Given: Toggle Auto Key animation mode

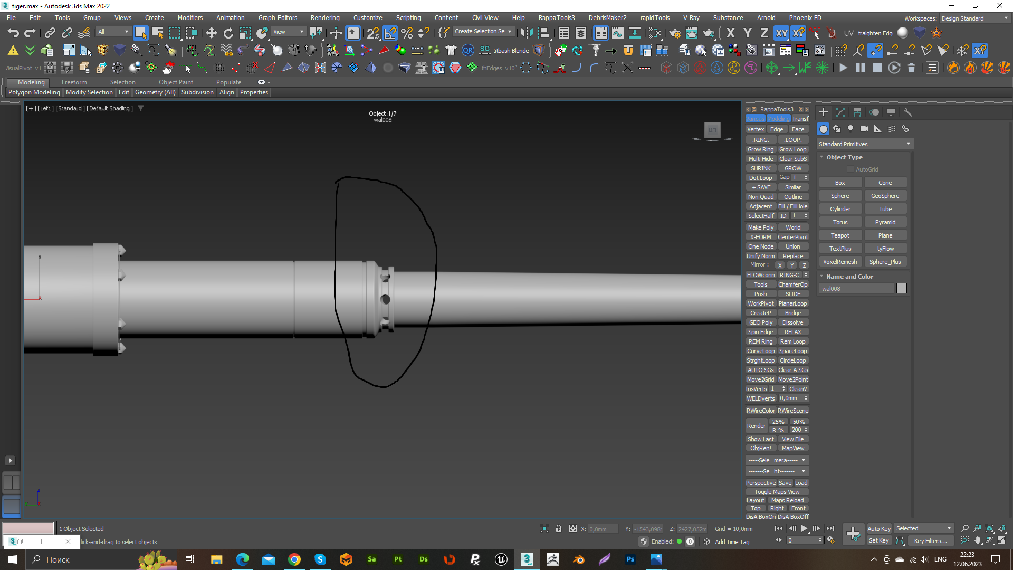Looking at the screenshot, I should (878, 528).
